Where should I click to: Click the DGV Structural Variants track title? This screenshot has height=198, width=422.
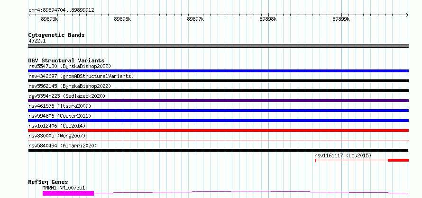[x=66, y=60]
